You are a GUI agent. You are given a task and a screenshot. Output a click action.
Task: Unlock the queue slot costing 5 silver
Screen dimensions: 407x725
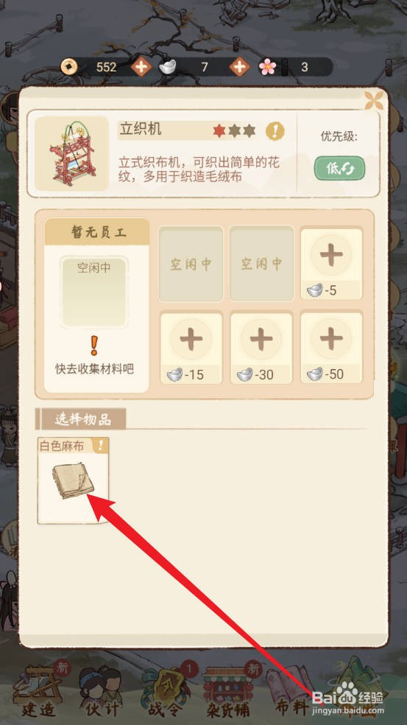pyautogui.click(x=331, y=264)
